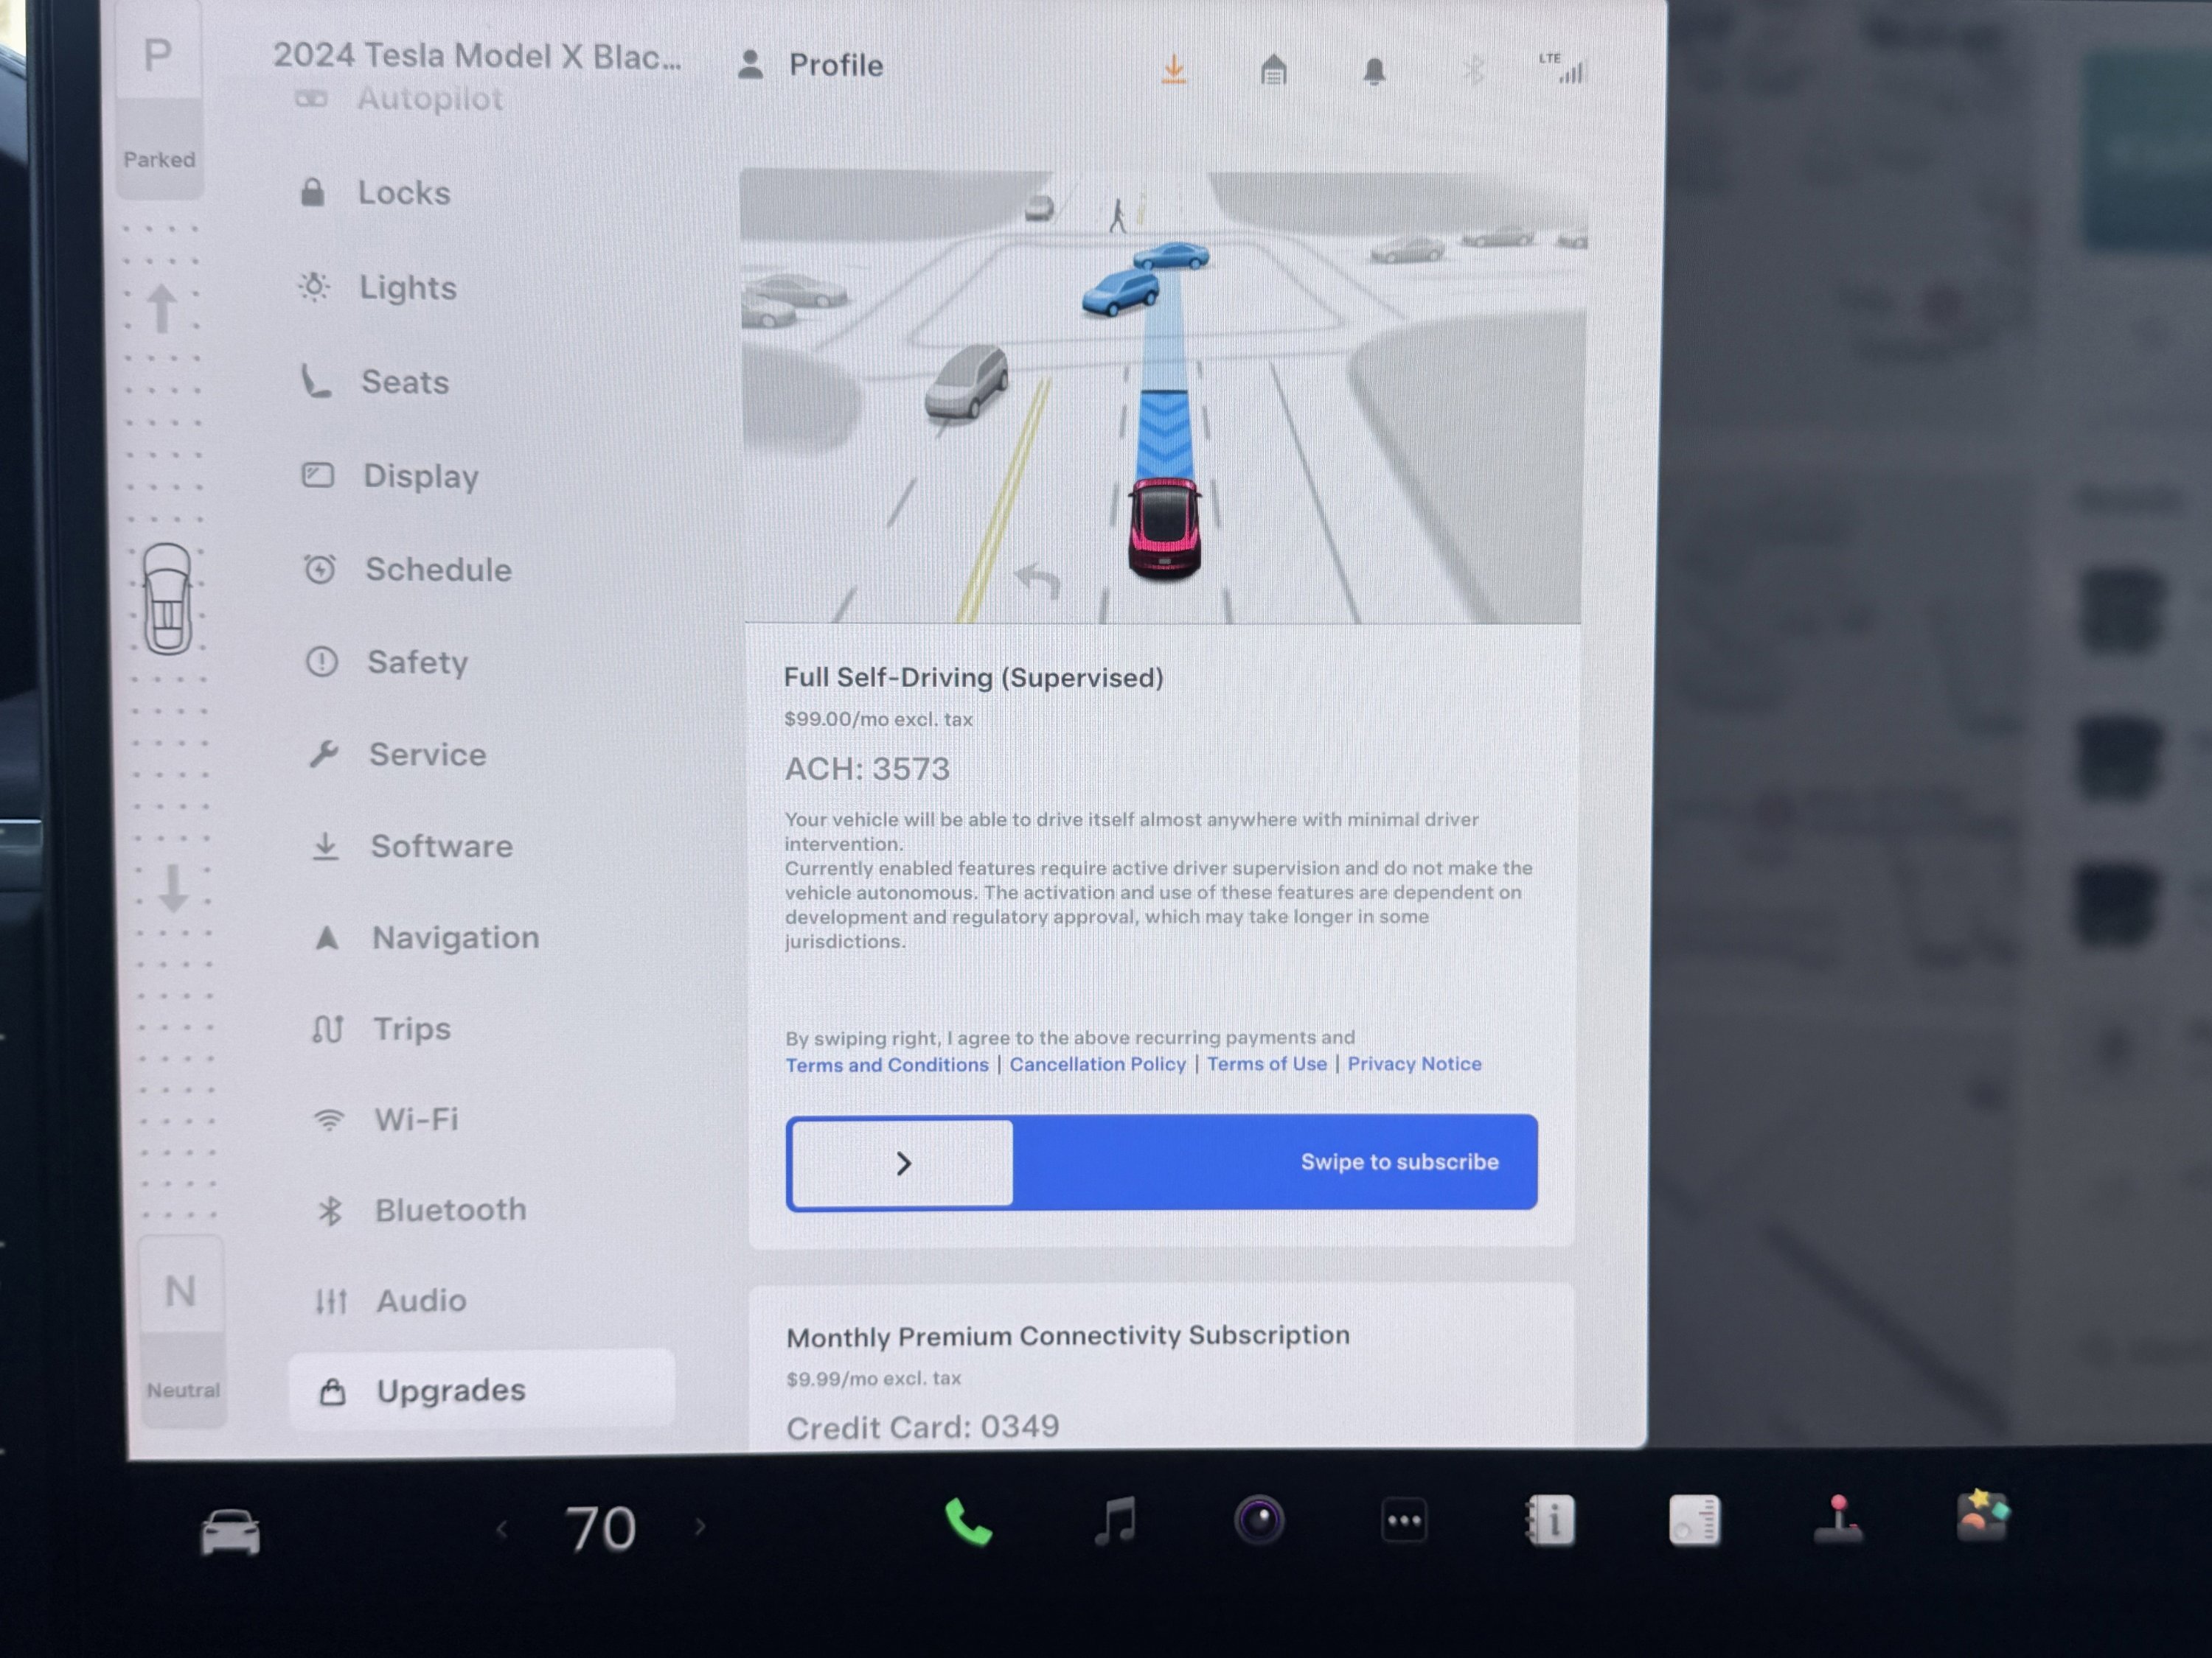The image size is (2212, 1658).
Task: Open the HomeLink garage icon
Action: click(x=1274, y=68)
